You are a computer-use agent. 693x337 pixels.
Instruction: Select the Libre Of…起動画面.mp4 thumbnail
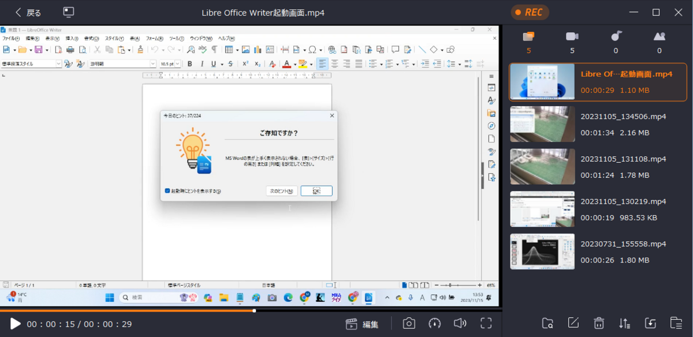[x=542, y=82]
